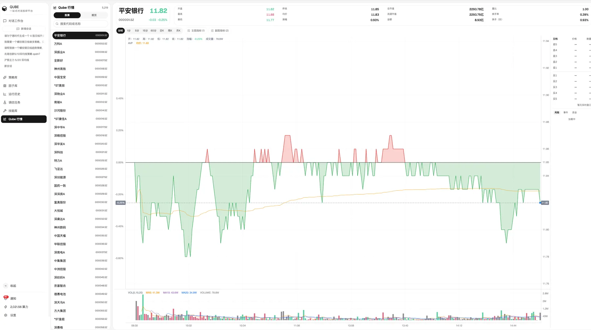Select 南玻A in the stock list
Image resolution: width=591 pixels, height=330 pixels.
[x=81, y=102]
